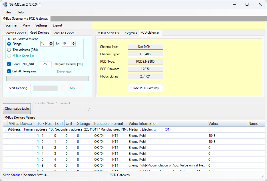Decrease the Range end value with down arrow

pyautogui.click(x=74, y=45)
